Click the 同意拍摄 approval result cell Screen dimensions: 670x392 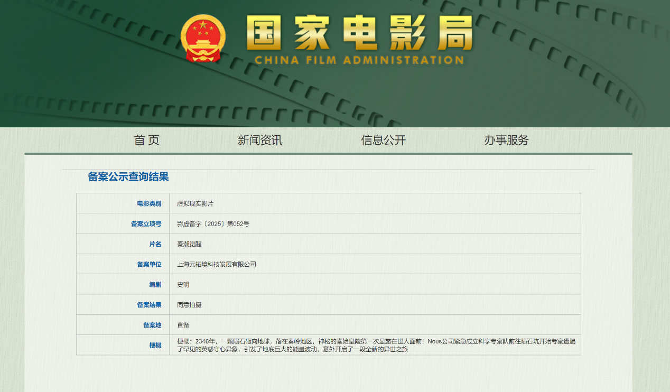190,304
